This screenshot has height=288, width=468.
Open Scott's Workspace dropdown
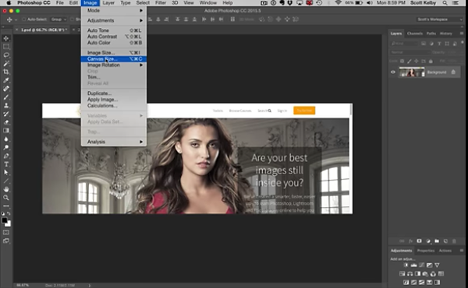(439, 19)
